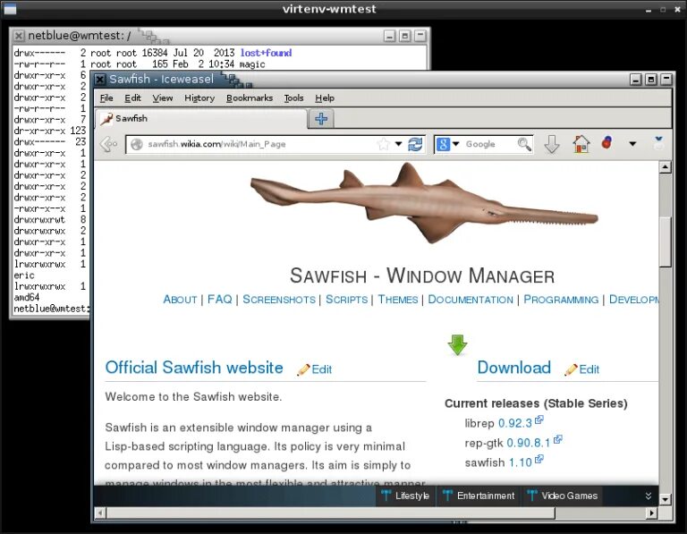This screenshot has height=534, width=687.
Task: Click Sawfish - Window Manager page title
Action: point(422,276)
